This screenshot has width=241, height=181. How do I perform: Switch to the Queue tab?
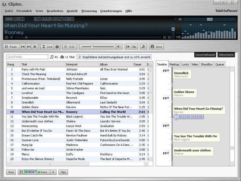[x=220, y=64]
